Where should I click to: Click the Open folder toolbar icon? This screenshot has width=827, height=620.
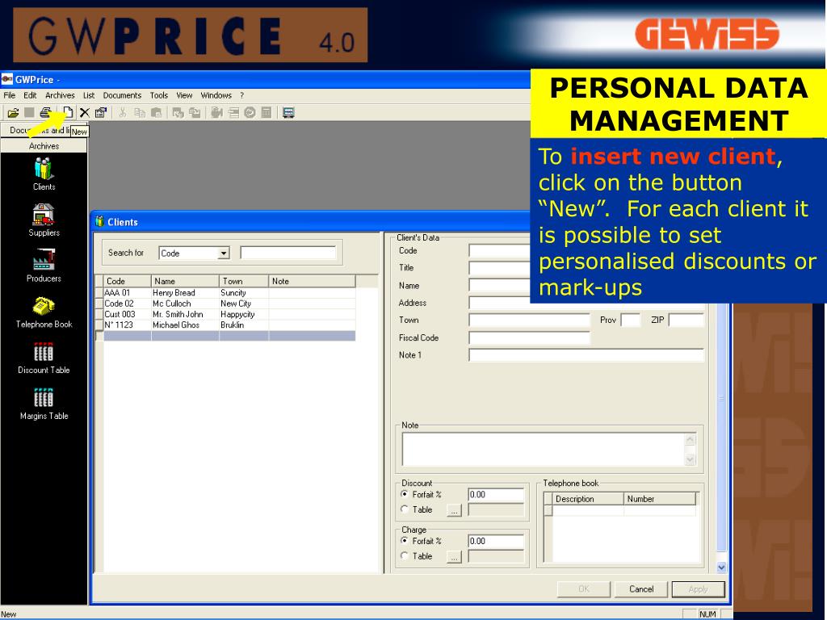point(13,112)
